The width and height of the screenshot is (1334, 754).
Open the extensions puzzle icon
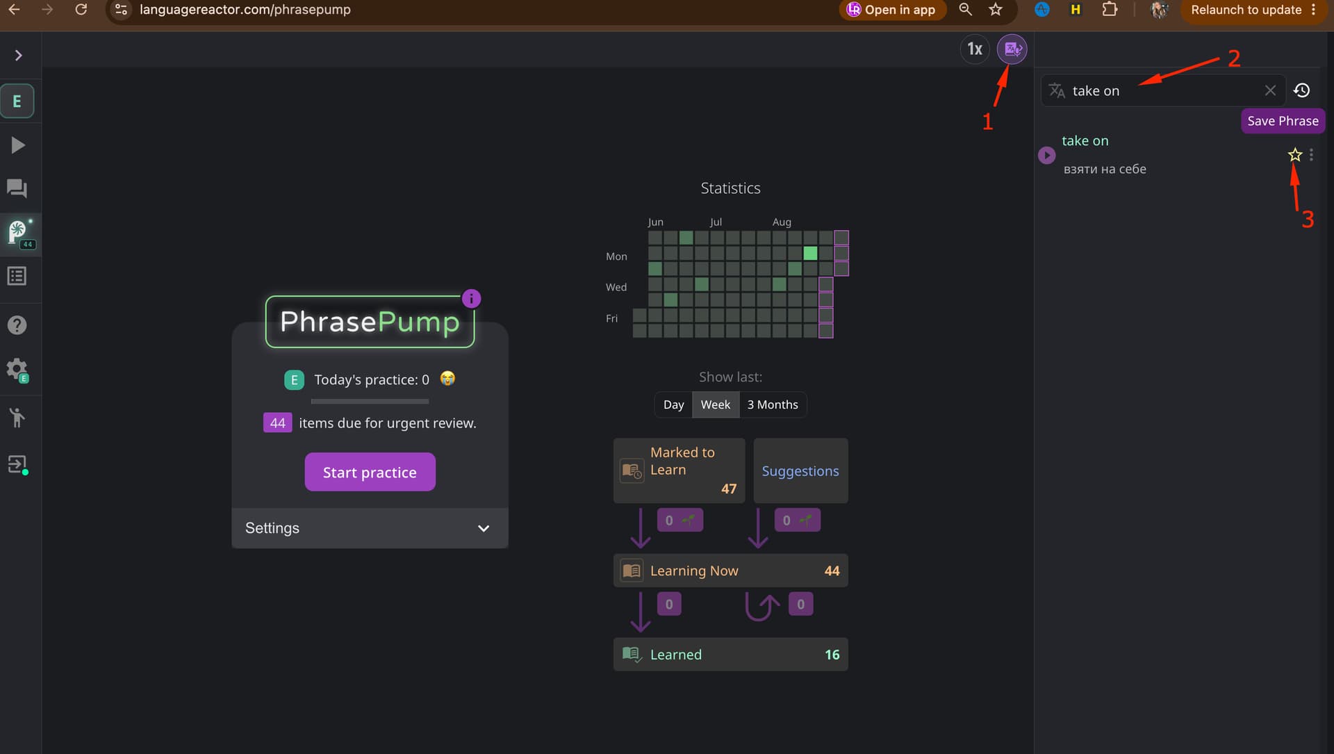(1110, 10)
